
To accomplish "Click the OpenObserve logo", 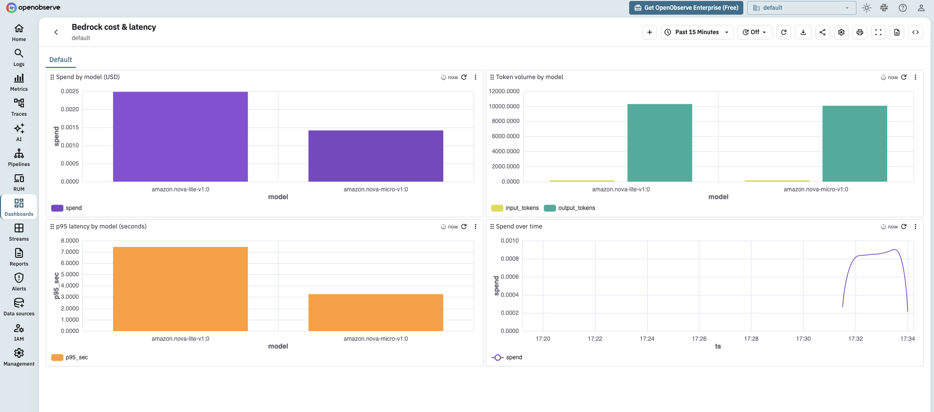I will tap(33, 7).
